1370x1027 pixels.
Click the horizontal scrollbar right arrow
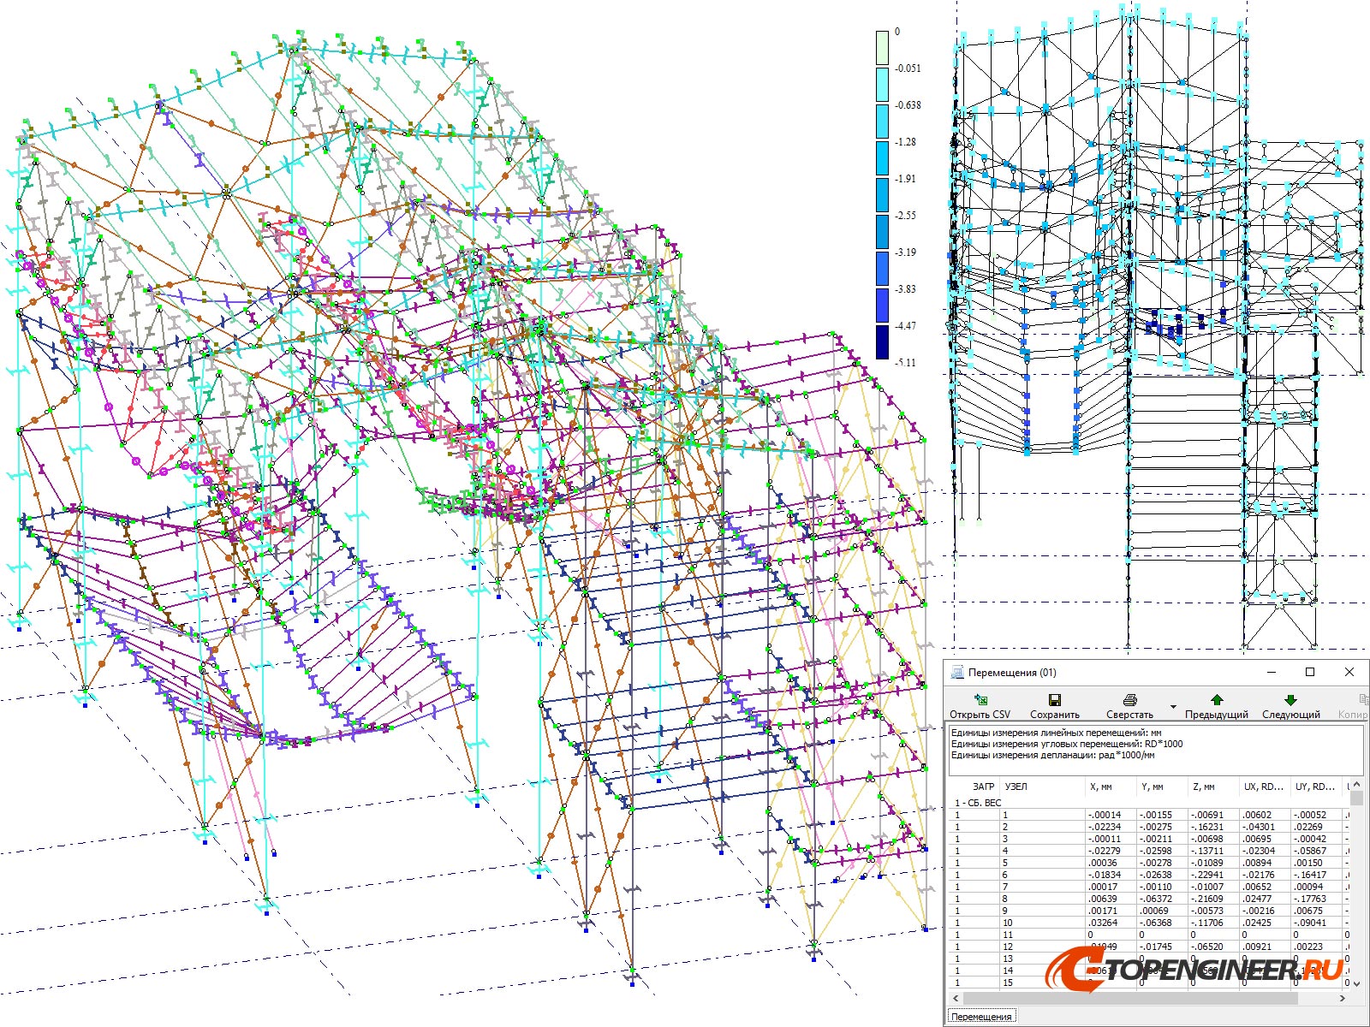(x=1343, y=997)
